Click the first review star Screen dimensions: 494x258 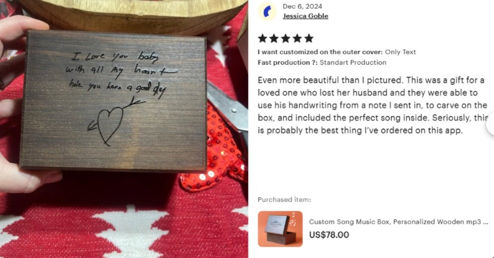point(262,38)
